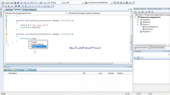Image resolution: width=170 pixels, height=95 pixels.
Task: Select Show from the IntelliSense list
Action: coord(38,46)
